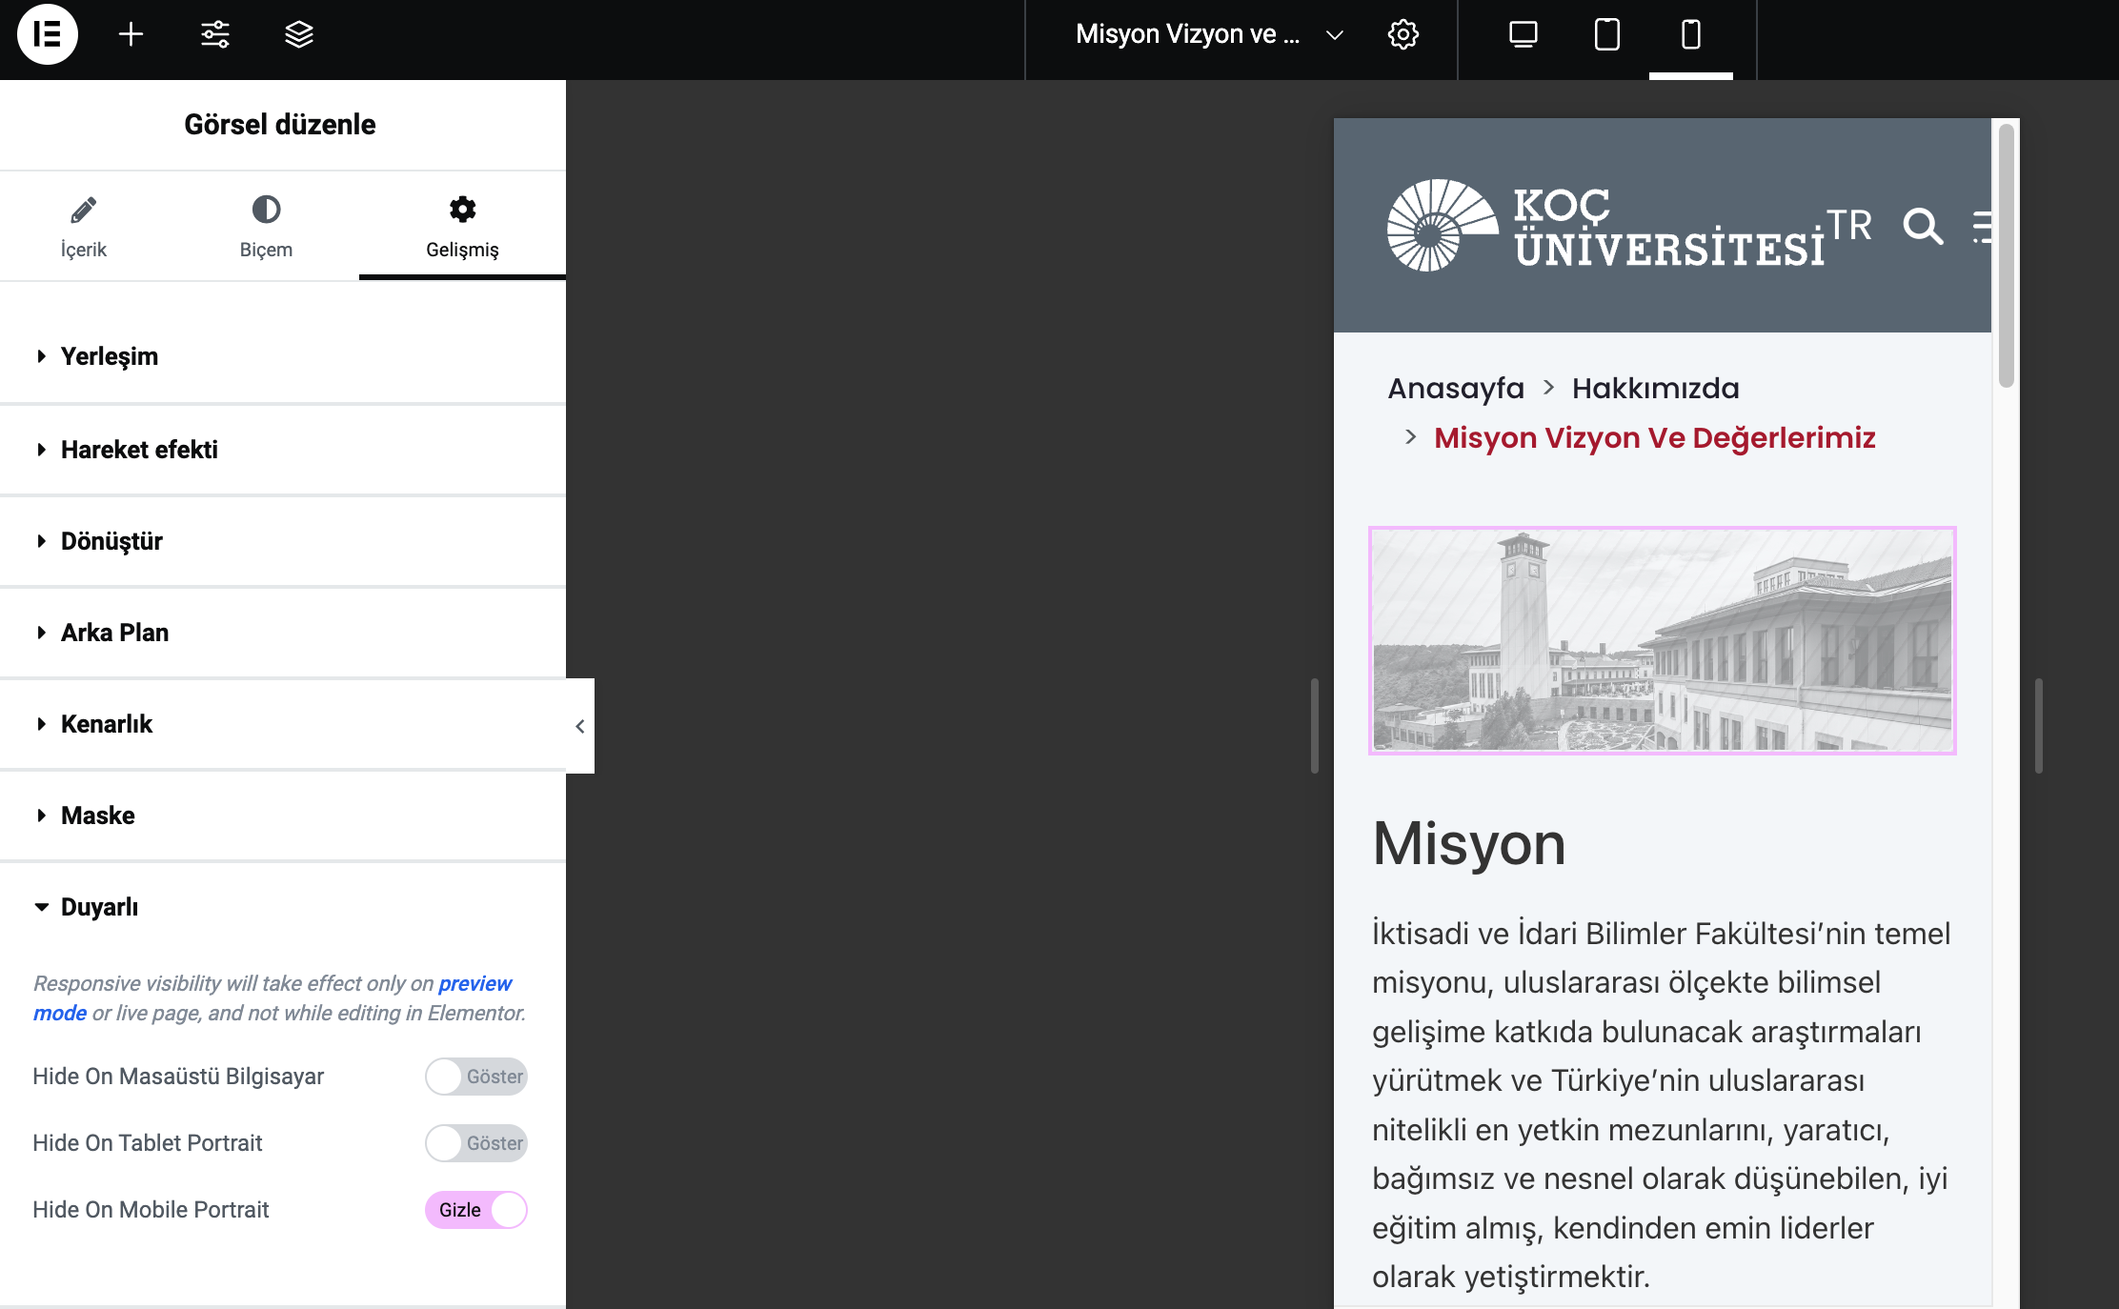Switch to the Biçem tab
Image resolution: width=2119 pixels, height=1309 pixels.
[266, 227]
